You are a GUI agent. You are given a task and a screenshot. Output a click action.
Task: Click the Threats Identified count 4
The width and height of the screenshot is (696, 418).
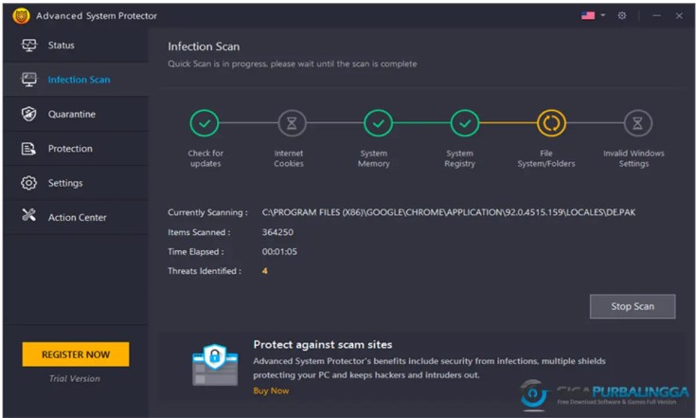(264, 270)
